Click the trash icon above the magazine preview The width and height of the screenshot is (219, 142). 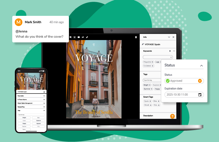click(x=136, y=37)
